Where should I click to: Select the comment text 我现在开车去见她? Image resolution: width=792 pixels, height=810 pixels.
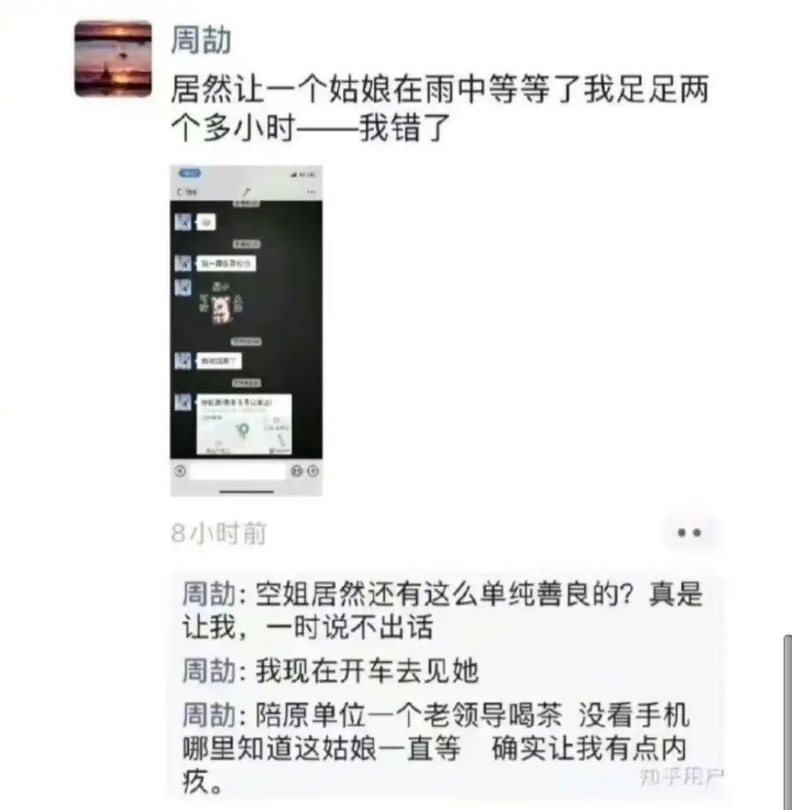click(367, 671)
